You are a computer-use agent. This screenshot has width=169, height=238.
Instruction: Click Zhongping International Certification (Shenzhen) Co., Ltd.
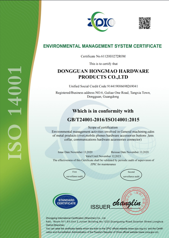(x=76, y=218)
